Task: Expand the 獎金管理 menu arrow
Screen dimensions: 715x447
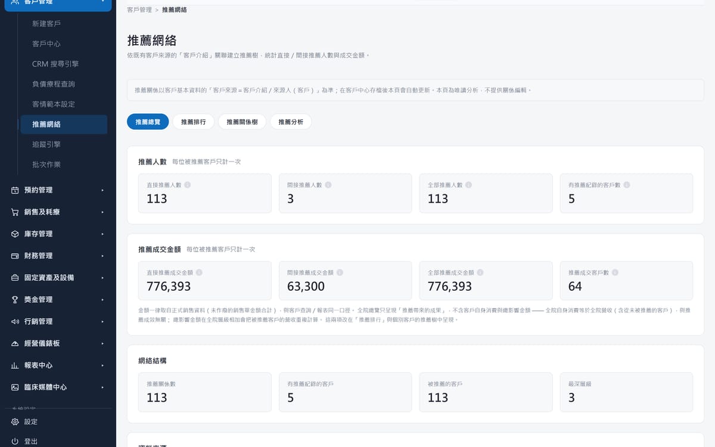Action: [102, 299]
